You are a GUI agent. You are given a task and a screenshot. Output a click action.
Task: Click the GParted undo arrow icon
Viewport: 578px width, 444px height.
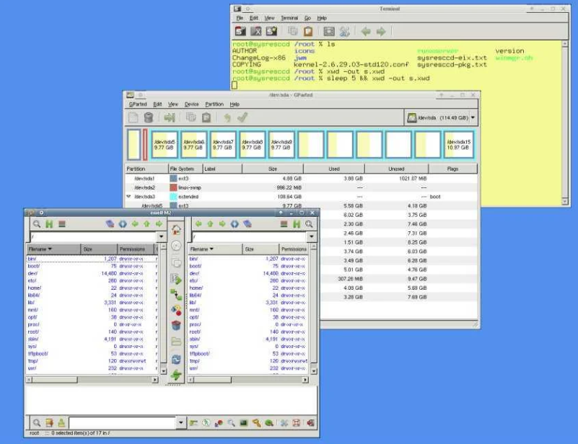point(227,117)
